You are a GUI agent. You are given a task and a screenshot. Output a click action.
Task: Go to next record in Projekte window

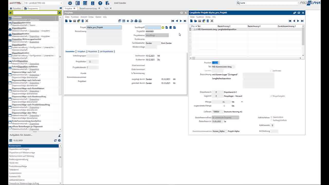pyautogui.click(x=181, y=21)
